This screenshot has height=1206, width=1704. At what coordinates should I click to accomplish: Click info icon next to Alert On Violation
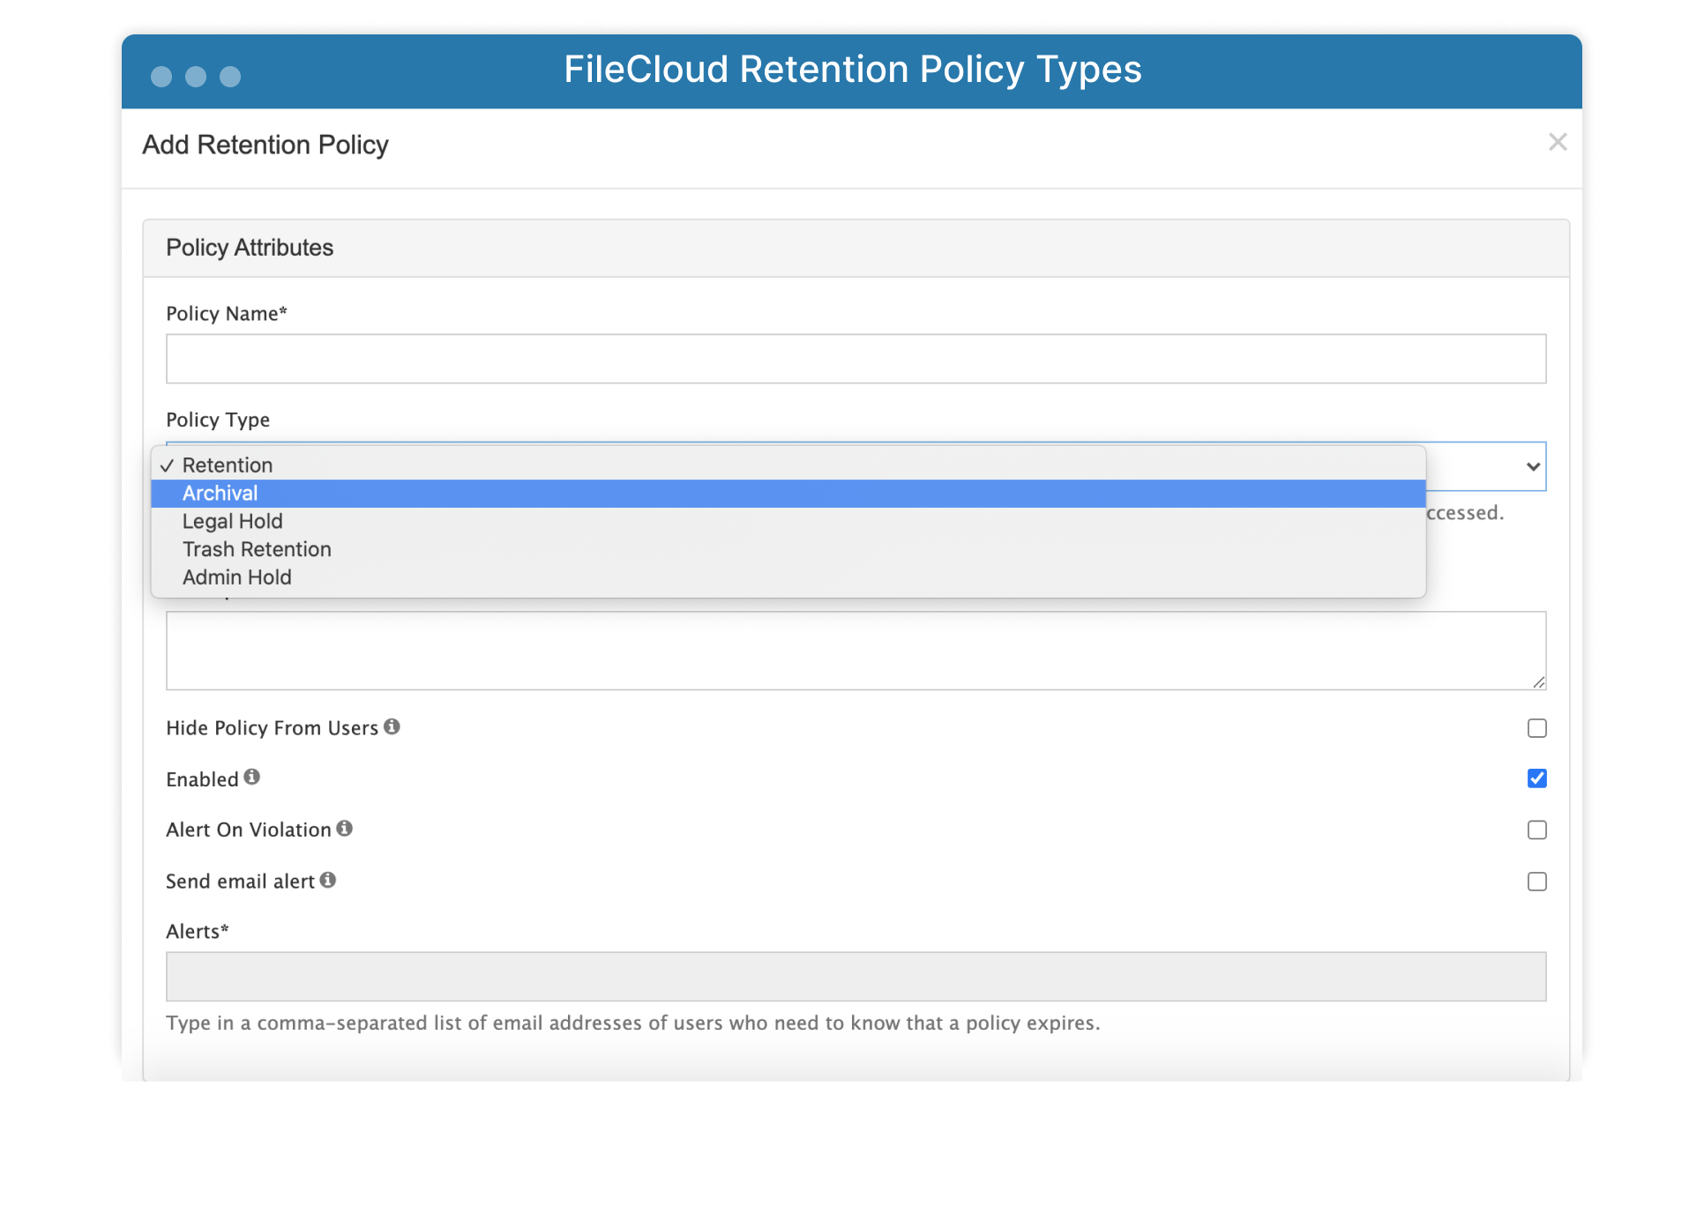point(345,829)
